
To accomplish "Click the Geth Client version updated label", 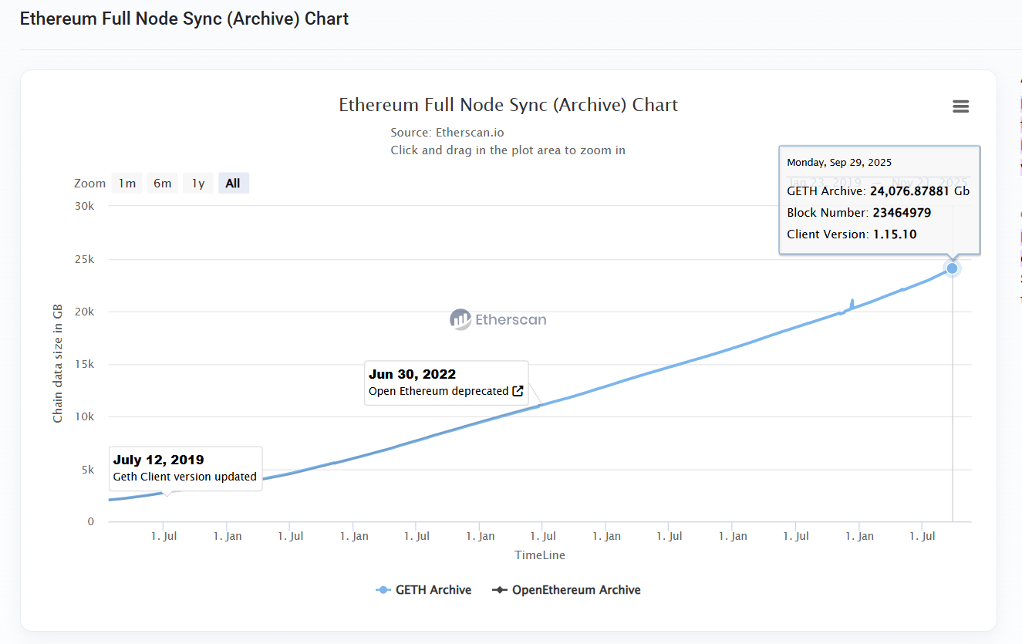I will pyautogui.click(x=184, y=477).
